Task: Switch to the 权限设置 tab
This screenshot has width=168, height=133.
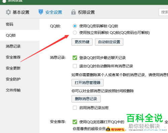Action: click(83, 12)
